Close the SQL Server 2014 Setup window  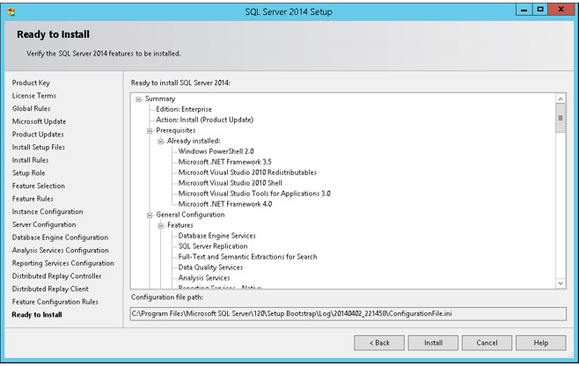561,10
